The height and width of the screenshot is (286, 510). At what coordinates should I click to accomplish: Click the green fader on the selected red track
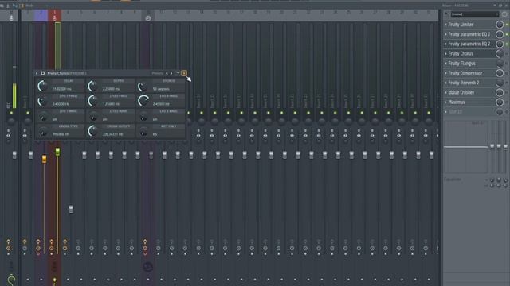point(57,152)
